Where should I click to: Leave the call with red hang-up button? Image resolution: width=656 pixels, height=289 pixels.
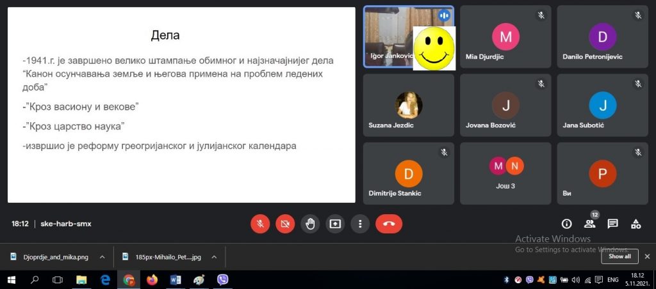[388, 224]
